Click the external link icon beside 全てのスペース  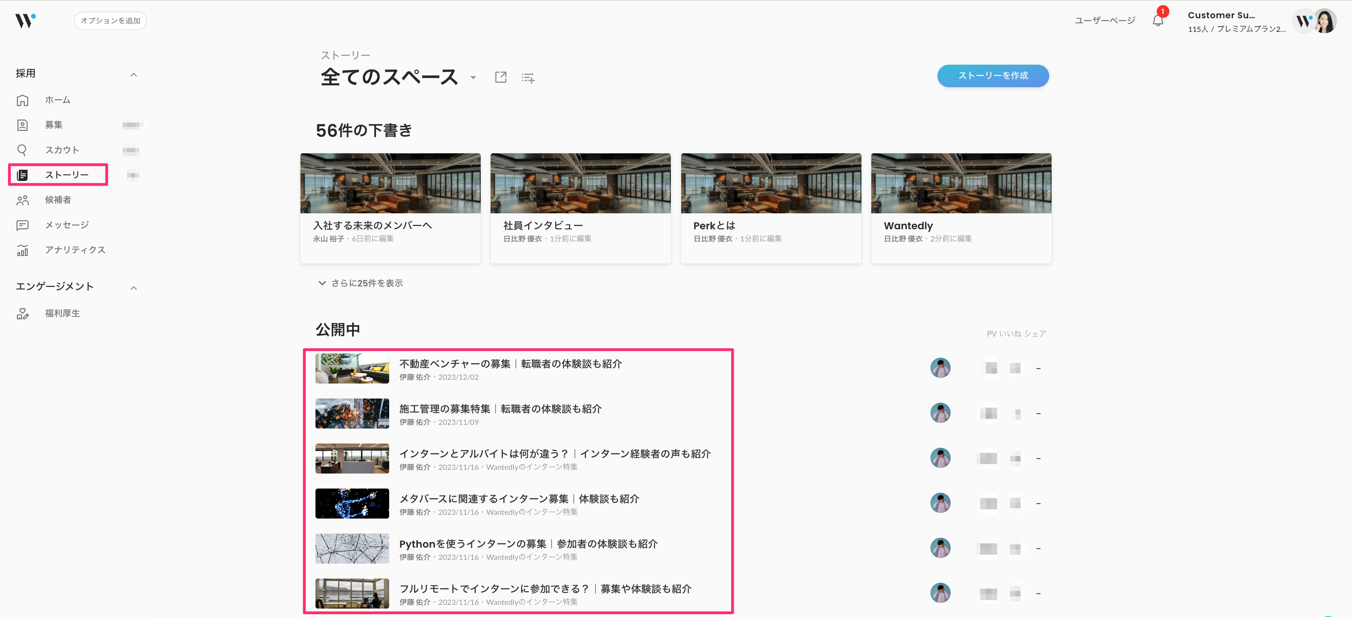click(500, 77)
